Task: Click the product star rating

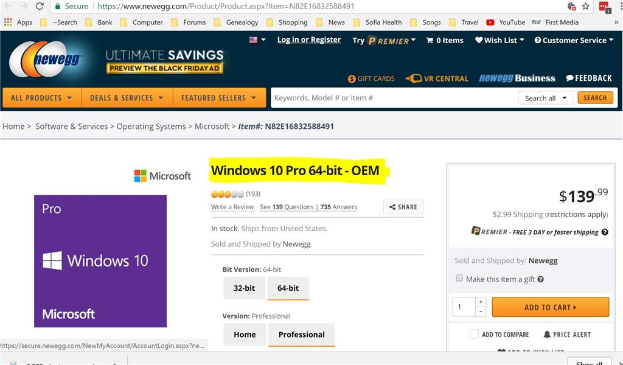Action: coord(228,194)
